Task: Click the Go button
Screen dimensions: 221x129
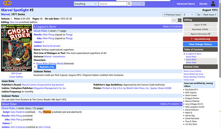Action: pyautogui.click(x=199, y=15)
